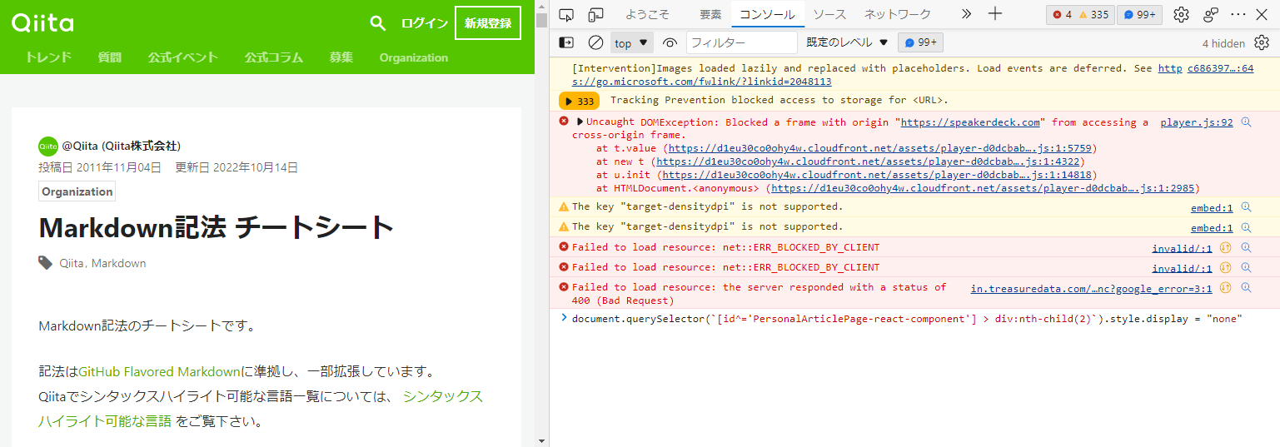This screenshot has width=1280, height=447.
Task: Click the orange network icon on the treasuredata row
Action: coord(1226,287)
